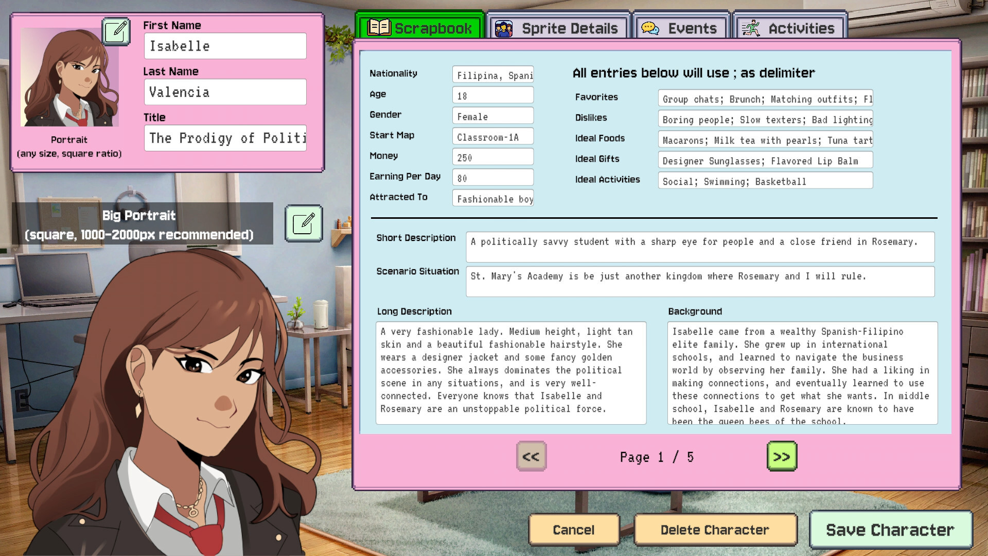988x556 pixels.
Task: Click the Title input field
Action: (x=225, y=138)
